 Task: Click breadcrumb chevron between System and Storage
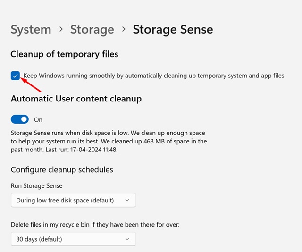pyautogui.click(x=61, y=29)
